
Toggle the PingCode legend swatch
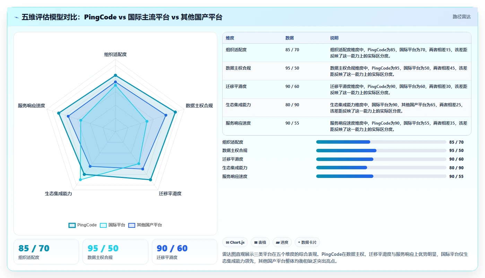[72, 225]
